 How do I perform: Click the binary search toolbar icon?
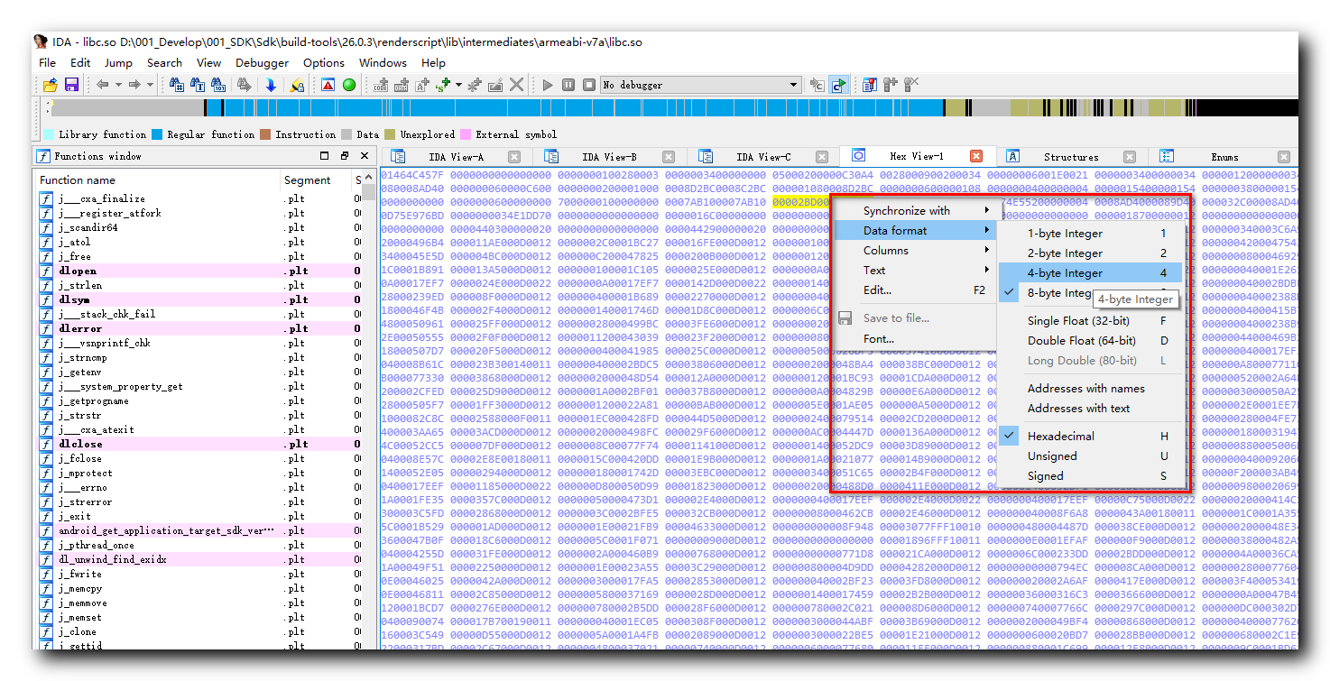[217, 84]
